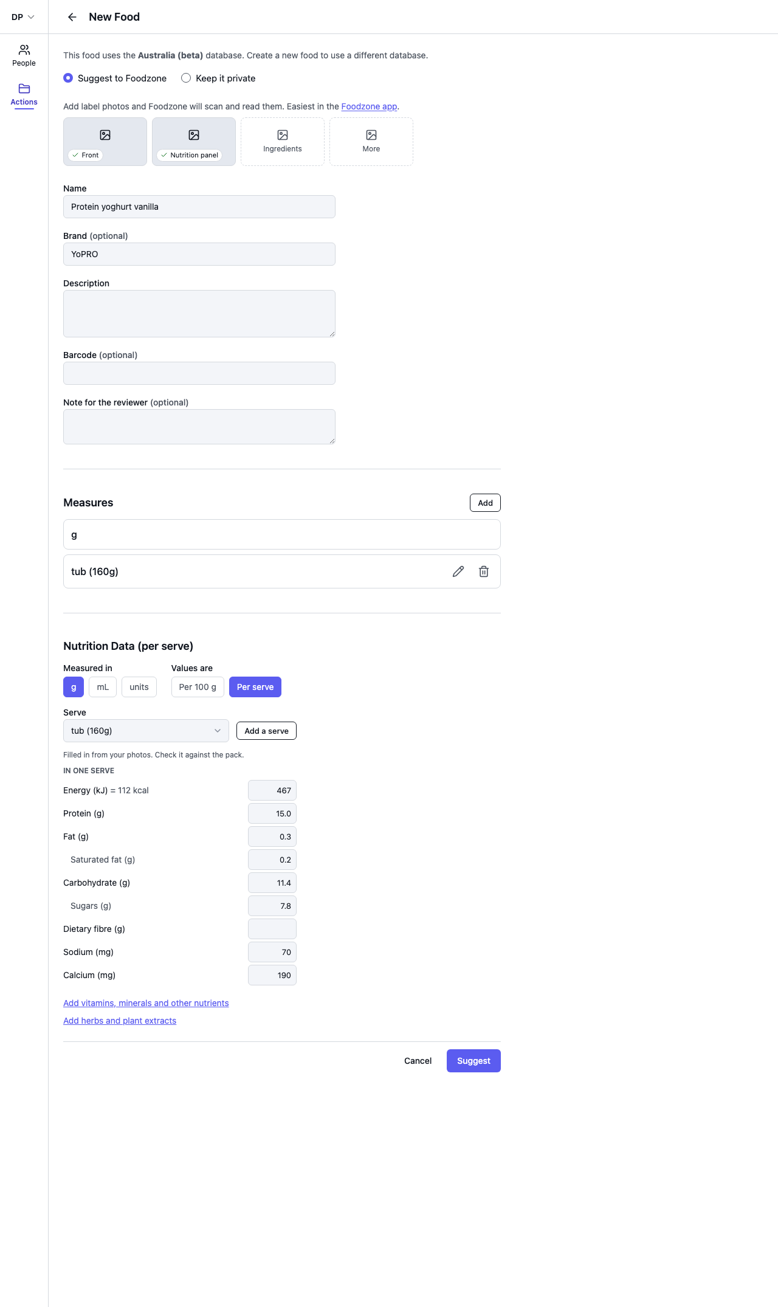Open the Front label photo slot
Image resolution: width=778 pixels, height=1307 pixels.
(105, 142)
